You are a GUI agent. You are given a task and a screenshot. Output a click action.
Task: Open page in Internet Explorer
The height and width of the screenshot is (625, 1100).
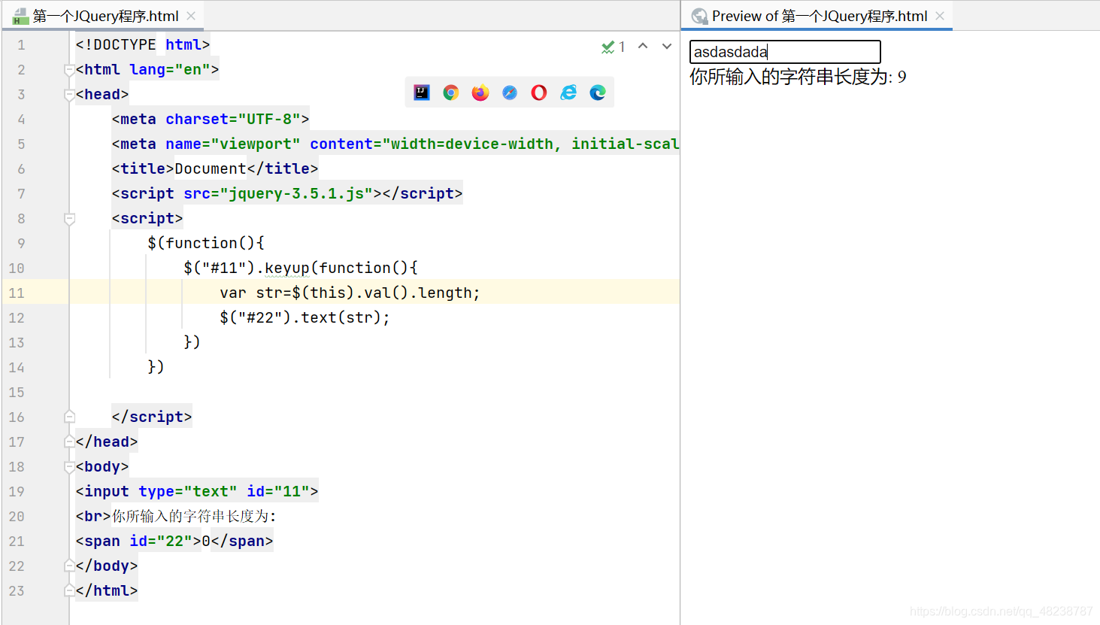(x=568, y=93)
